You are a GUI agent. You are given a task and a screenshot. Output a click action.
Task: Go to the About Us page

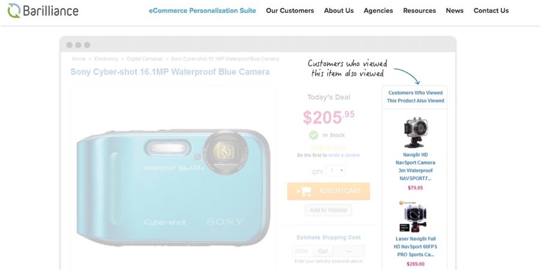click(x=338, y=11)
